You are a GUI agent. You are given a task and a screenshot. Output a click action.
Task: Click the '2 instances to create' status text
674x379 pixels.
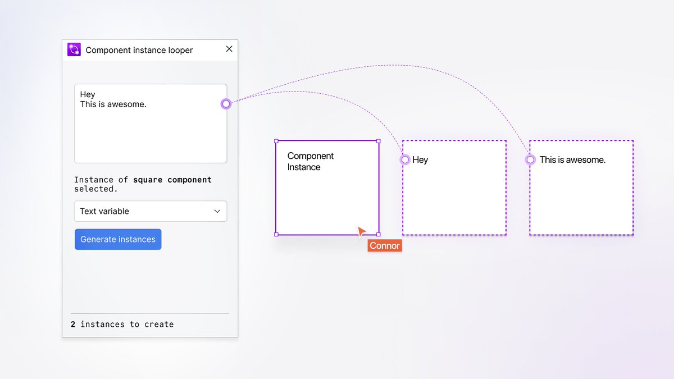pyautogui.click(x=122, y=324)
